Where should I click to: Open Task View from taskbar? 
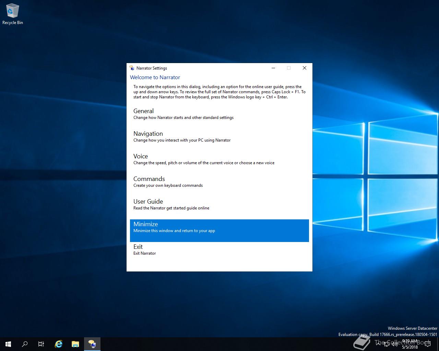pyautogui.click(x=41, y=344)
